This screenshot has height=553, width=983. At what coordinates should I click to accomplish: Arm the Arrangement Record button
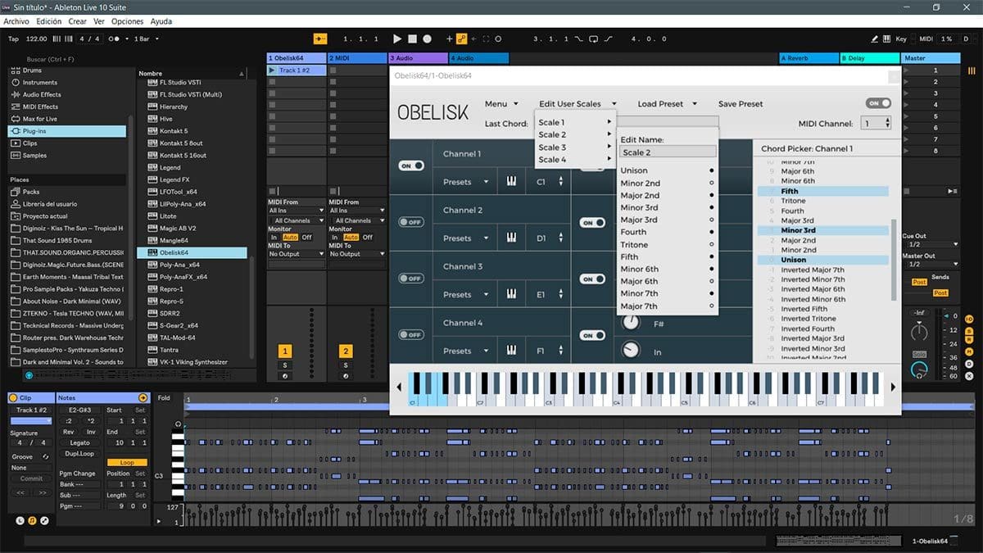(428, 39)
